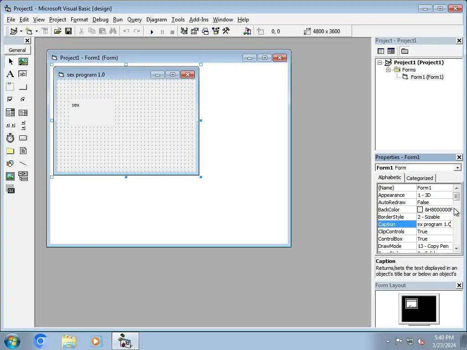467x350 pixels.
Task: Click Toggle Folders in the Project panel
Action: pyautogui.click(x=405, y=51)
